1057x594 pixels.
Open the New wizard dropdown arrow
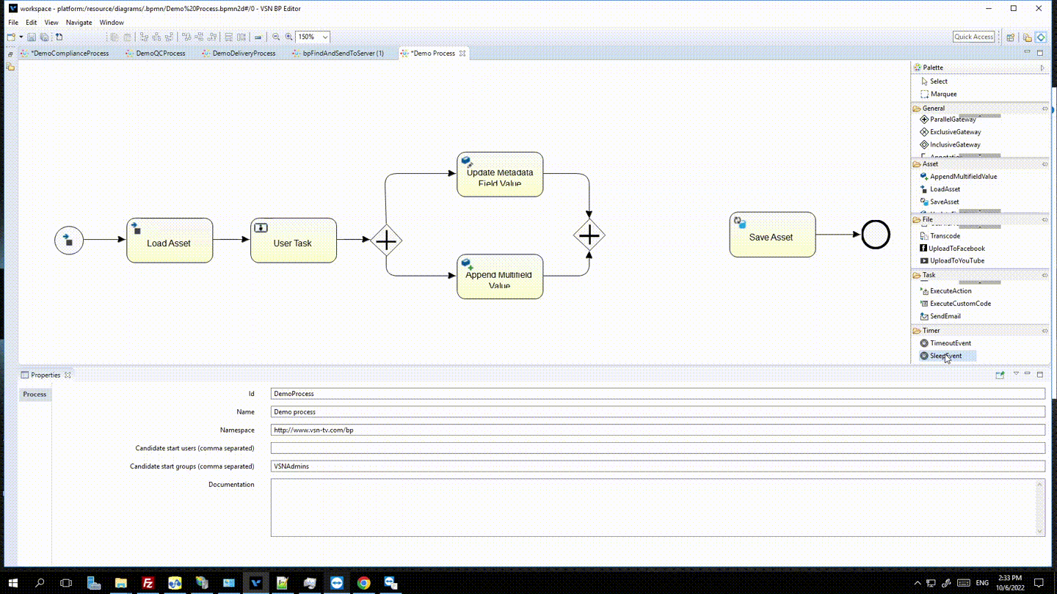[x=21, y=37]
